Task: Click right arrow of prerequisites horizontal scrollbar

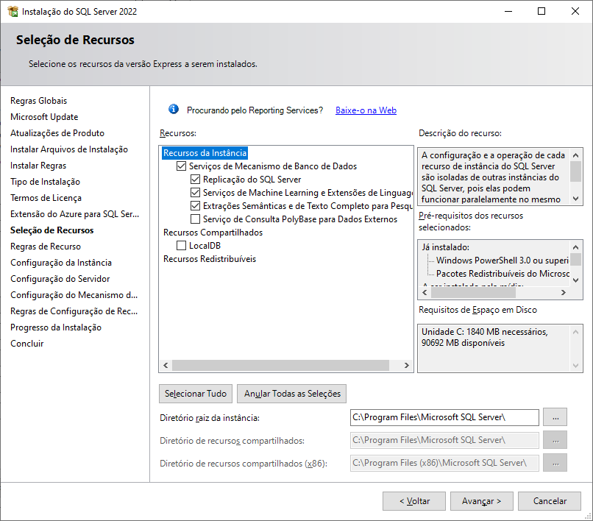Action: click(564, 292)
